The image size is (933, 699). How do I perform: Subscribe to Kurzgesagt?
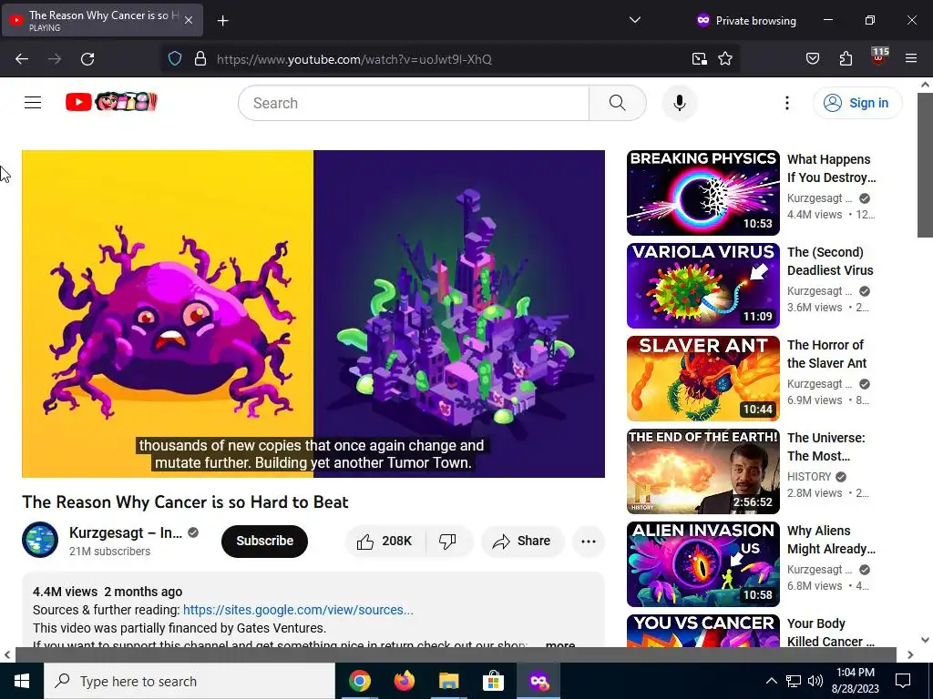tap(264, 541)
